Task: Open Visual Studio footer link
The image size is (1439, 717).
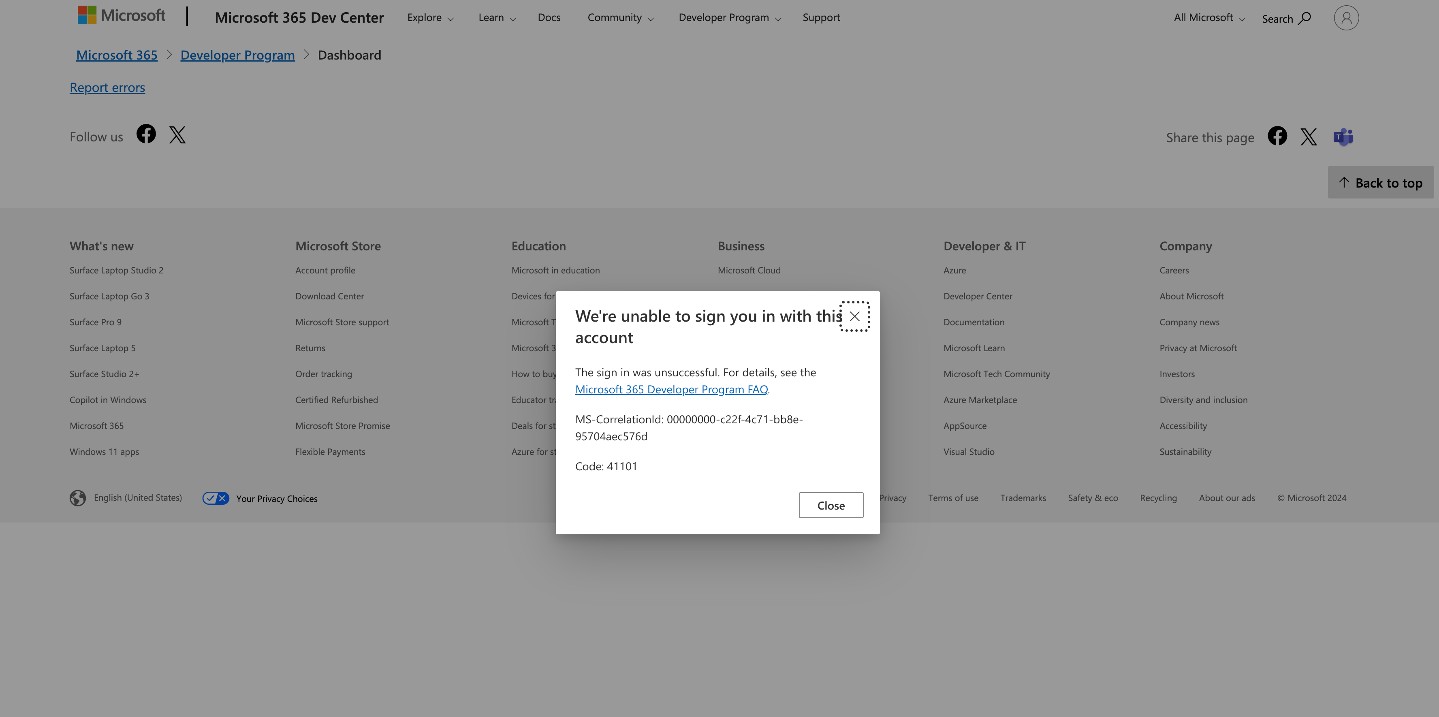Action: tap(969, 452)
